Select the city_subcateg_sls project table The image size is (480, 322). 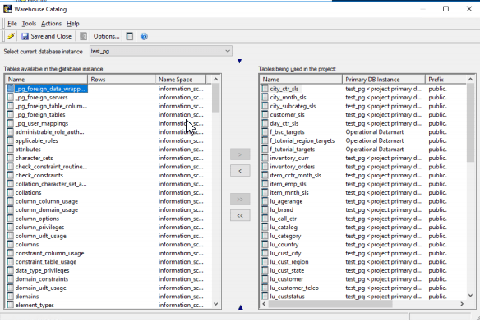pyautogui.click(x=293, y=106)
